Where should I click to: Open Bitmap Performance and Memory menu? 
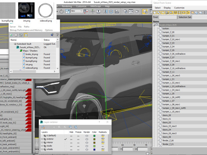[x=26, y=30]
